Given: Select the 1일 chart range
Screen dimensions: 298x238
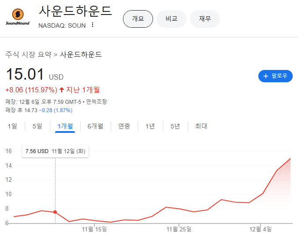Looking at the screenshot, I should [x=12, y=126].
